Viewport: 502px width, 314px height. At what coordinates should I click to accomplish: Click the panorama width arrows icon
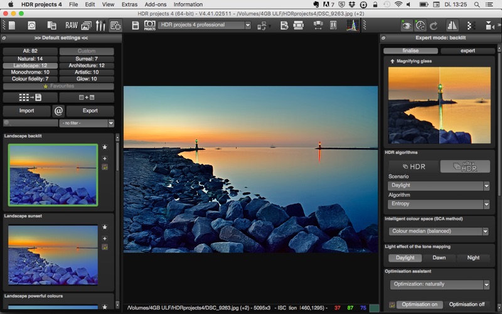point(318,25)
